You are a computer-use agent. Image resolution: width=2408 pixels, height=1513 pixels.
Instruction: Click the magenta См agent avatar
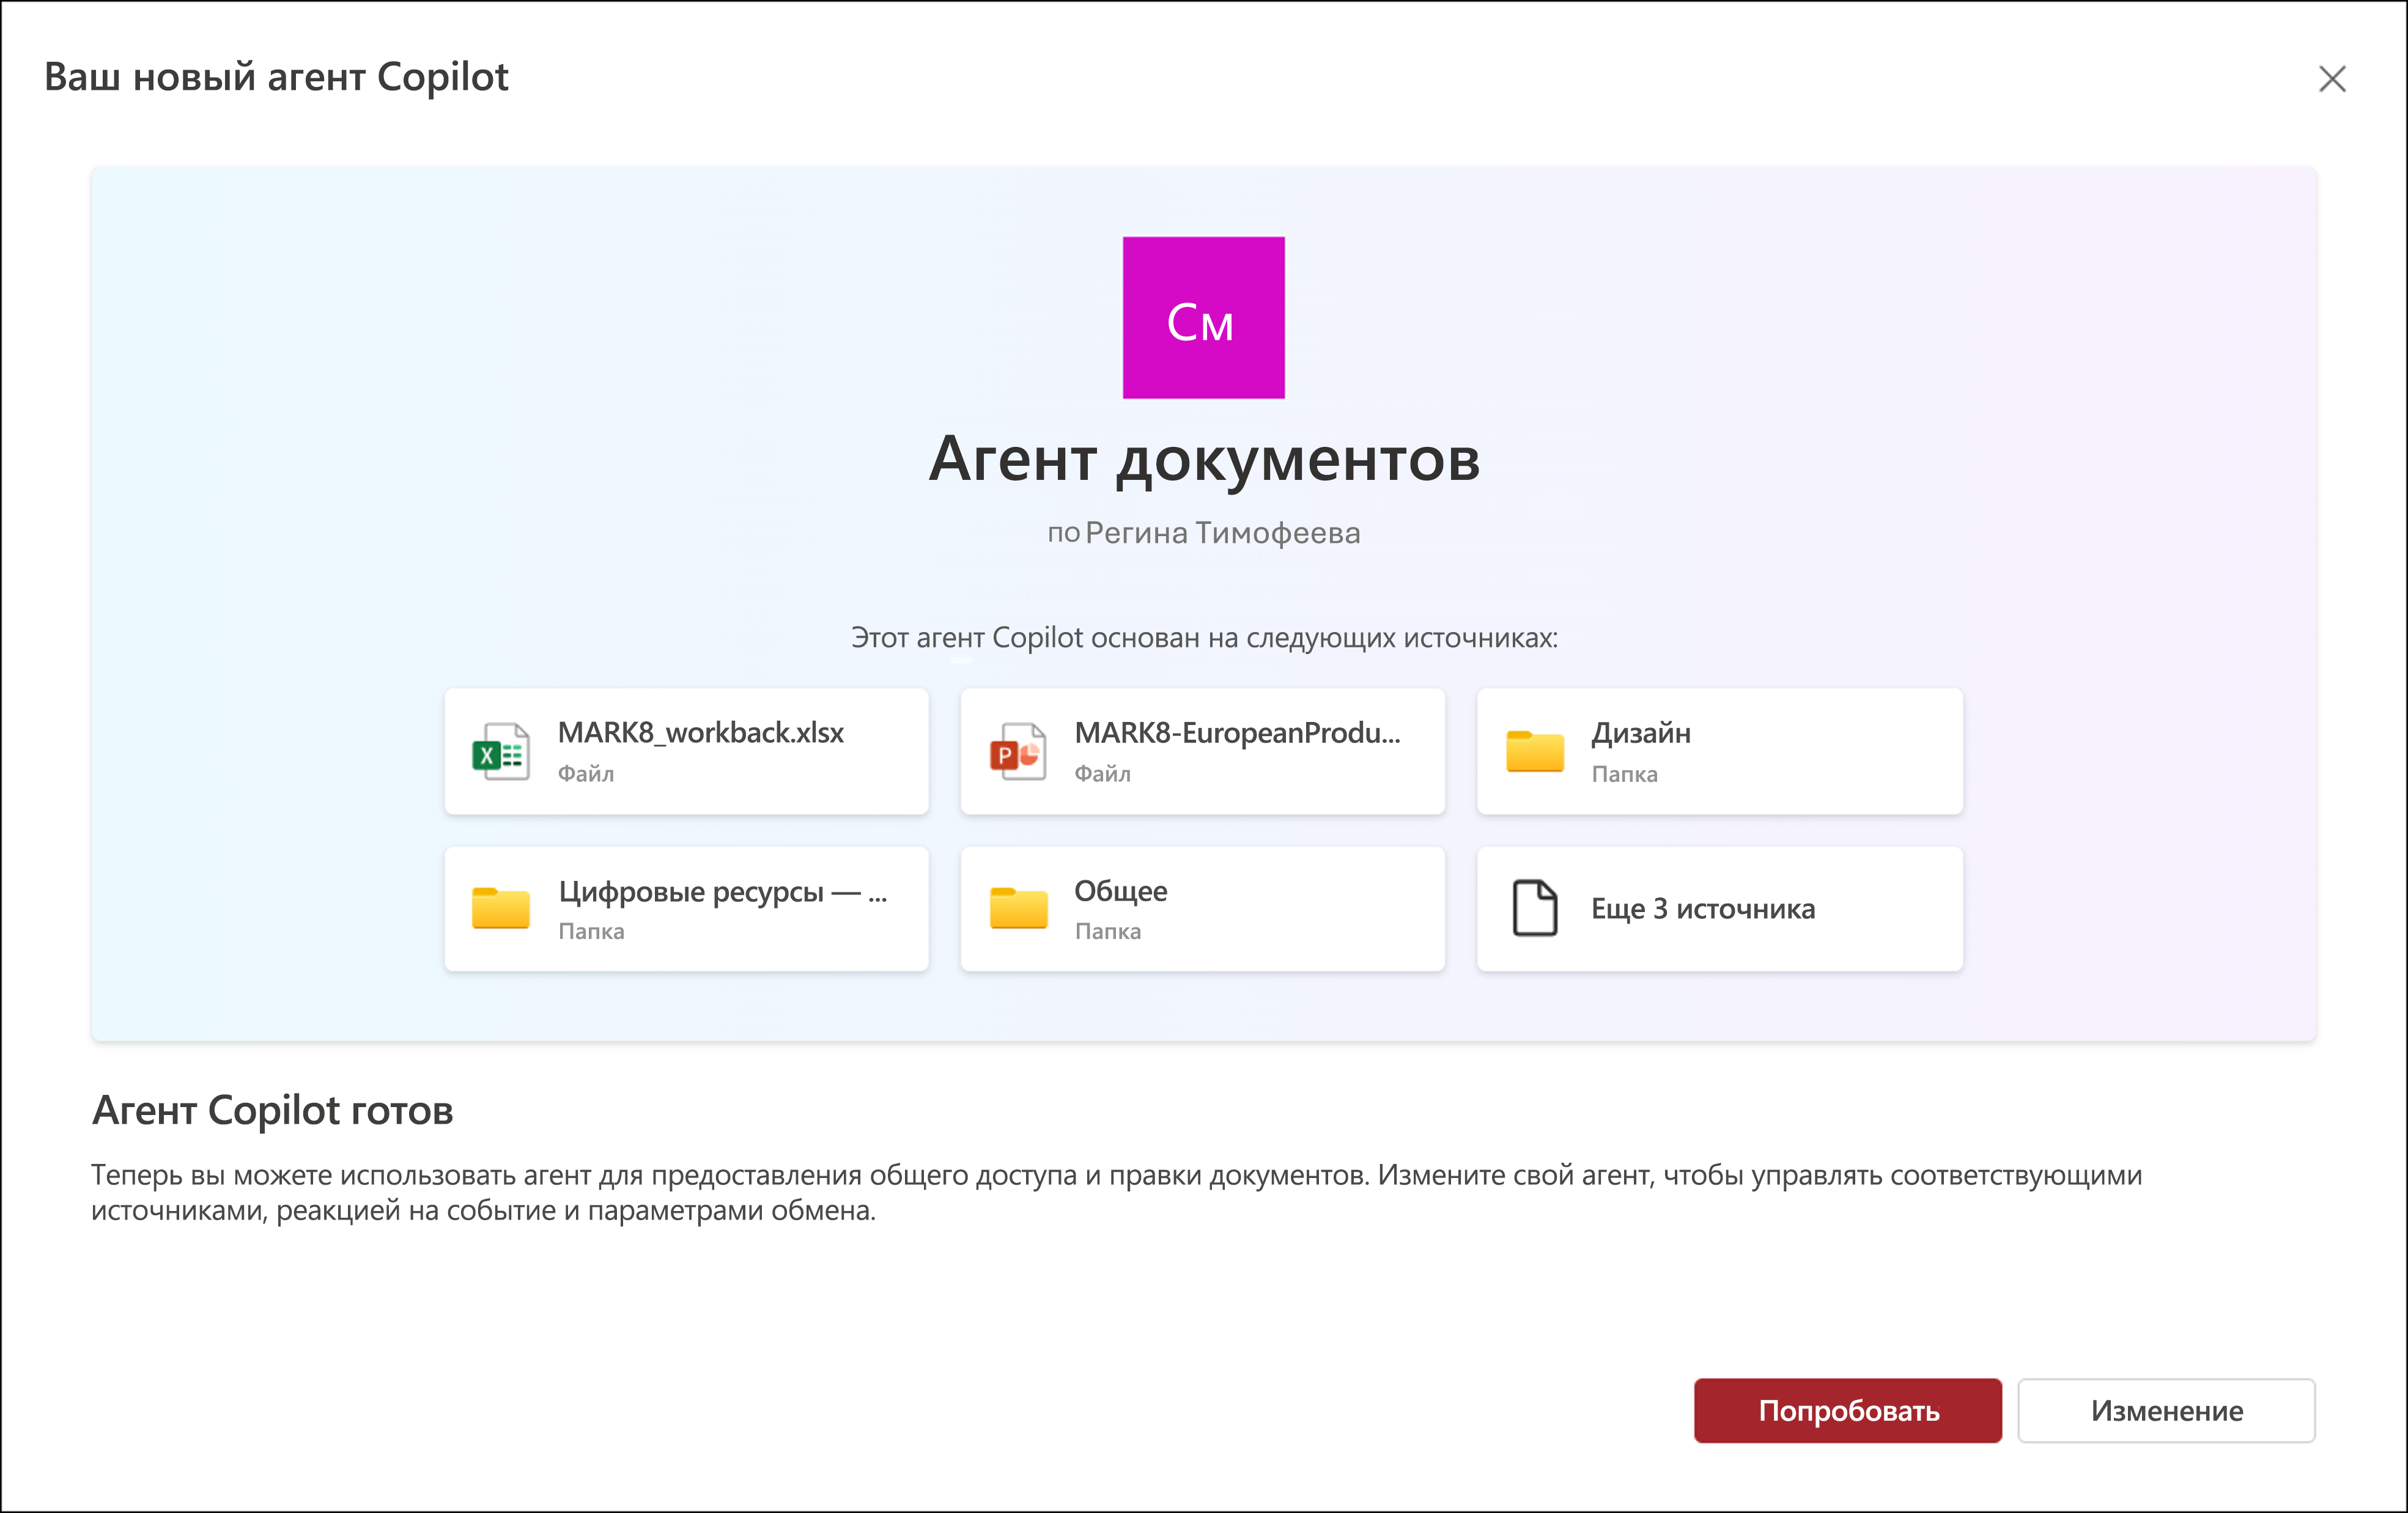point(1203,317)
